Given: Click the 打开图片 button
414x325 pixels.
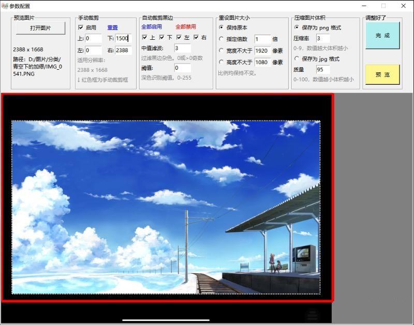Looking at the screenshot, I should point(40,28).
